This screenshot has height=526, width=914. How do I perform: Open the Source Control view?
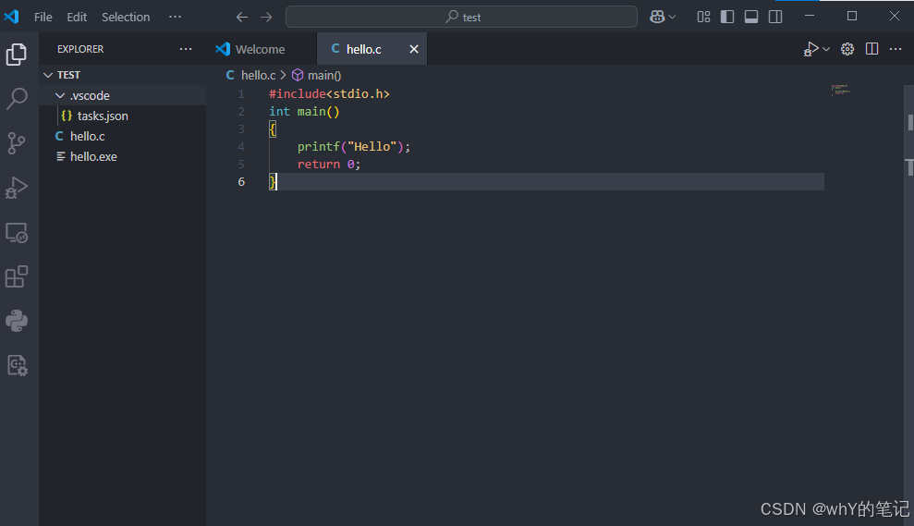17,143
